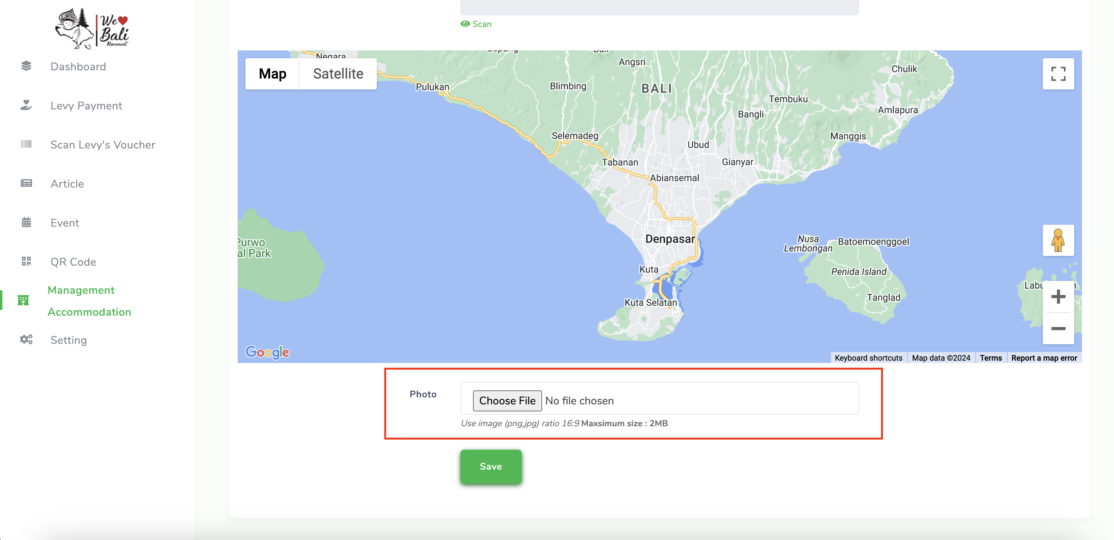Image resolution: width=1114 pixels, height=540 pixels.
Task: Click the QR Code sidebar icon
Action: 26,261
